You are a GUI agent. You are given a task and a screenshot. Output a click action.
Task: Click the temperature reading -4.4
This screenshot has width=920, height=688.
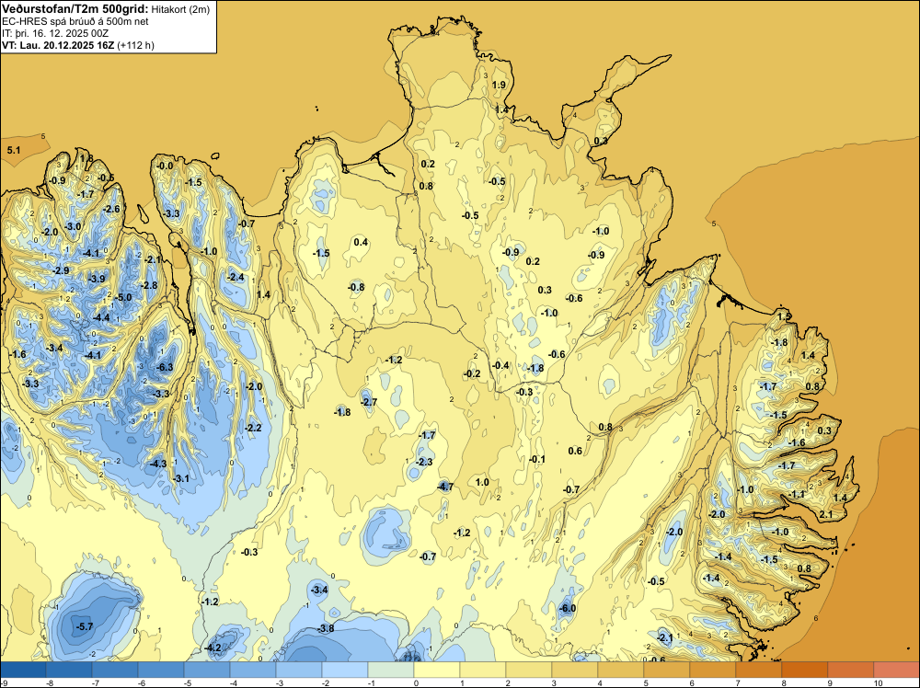point(101,317)
